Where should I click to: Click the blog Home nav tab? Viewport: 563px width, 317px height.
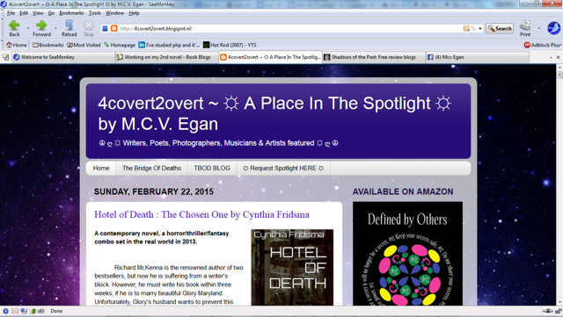101,169
